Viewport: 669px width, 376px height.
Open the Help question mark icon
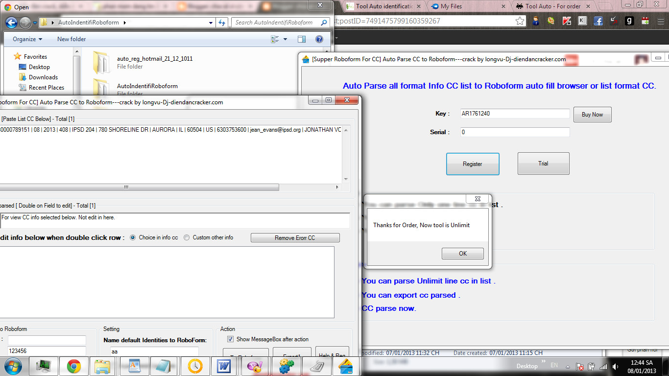pos(319,39)
